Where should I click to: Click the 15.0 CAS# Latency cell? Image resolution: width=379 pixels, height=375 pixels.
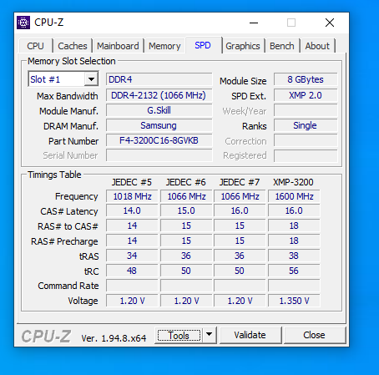pyautogui.click(x=186, y=210)
